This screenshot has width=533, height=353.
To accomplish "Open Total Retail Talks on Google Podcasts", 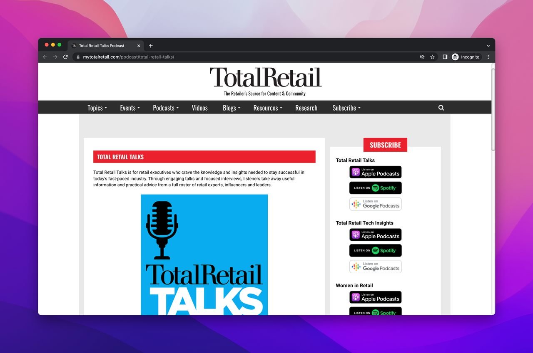I will [375, 204].
